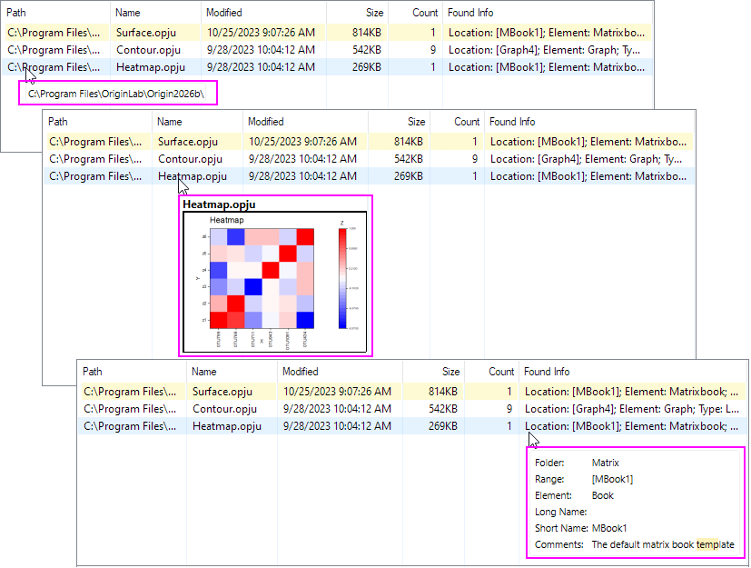The height and width of the screenshot is (568, 751).
Task: Click Contour.opju found info in top panel
Action: [544, 50]
